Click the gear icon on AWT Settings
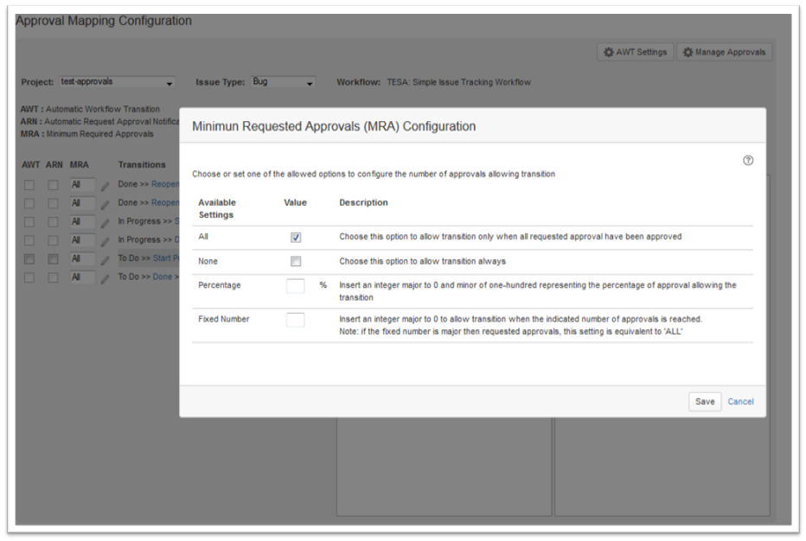The width and height of the screenshot is (806, 541). pos(608,53)
